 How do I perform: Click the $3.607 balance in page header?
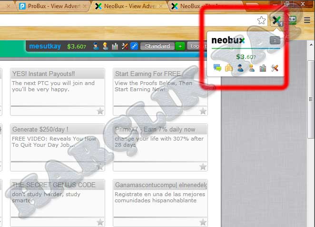click(x=77, y=47)
